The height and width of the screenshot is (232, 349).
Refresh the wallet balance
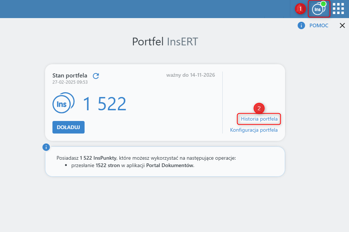[x=96, y=76]
